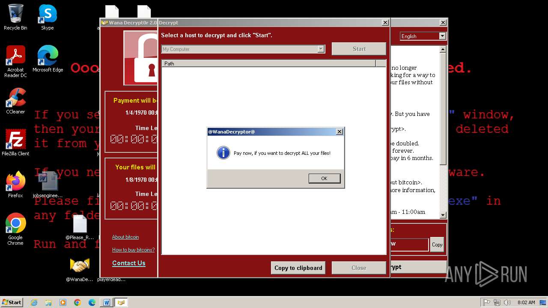Select the @WanaDe... handshake desktop icon
This screenshot has width=548, height=308.
click(80, 269)
